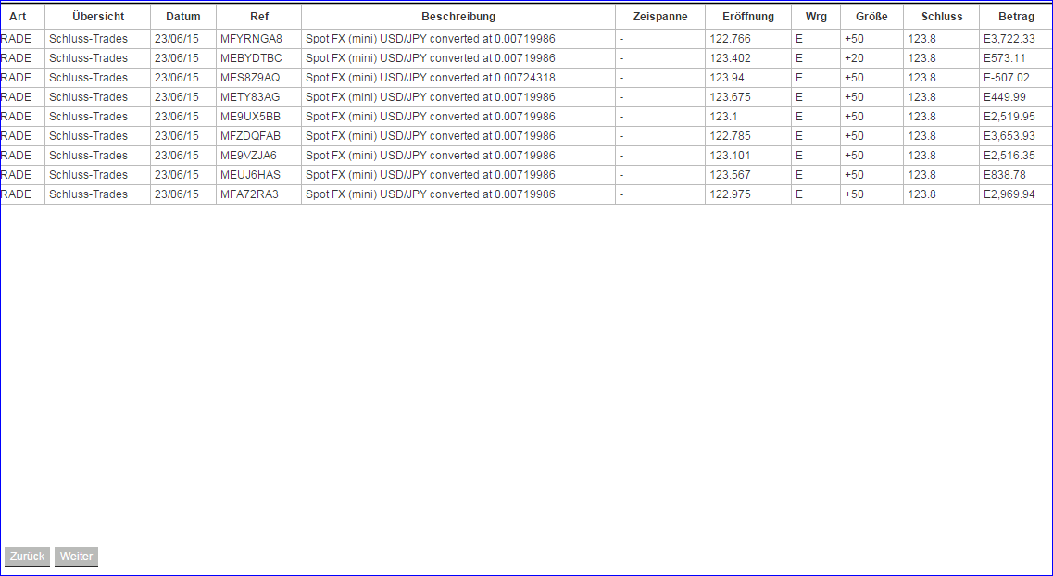Select reference METY83AG
This screenshot has height=576, width=1053.
tap(250, 97)
